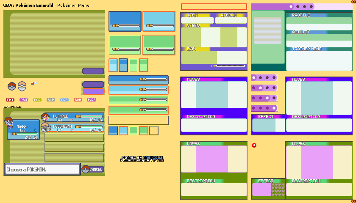Image resolution: width=356 pixels, height=203 pixels.
Task: Click the small mail item icons
Action: pyautogui.click(x=34, y=83)
